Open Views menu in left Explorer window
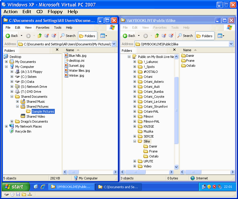This screenshot has width=238, height=199. pos(104,36)
